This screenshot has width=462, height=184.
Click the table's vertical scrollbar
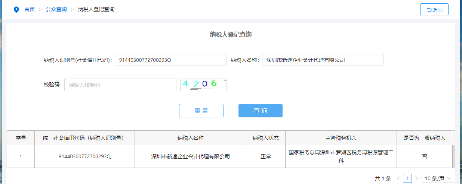click(453, 156)
